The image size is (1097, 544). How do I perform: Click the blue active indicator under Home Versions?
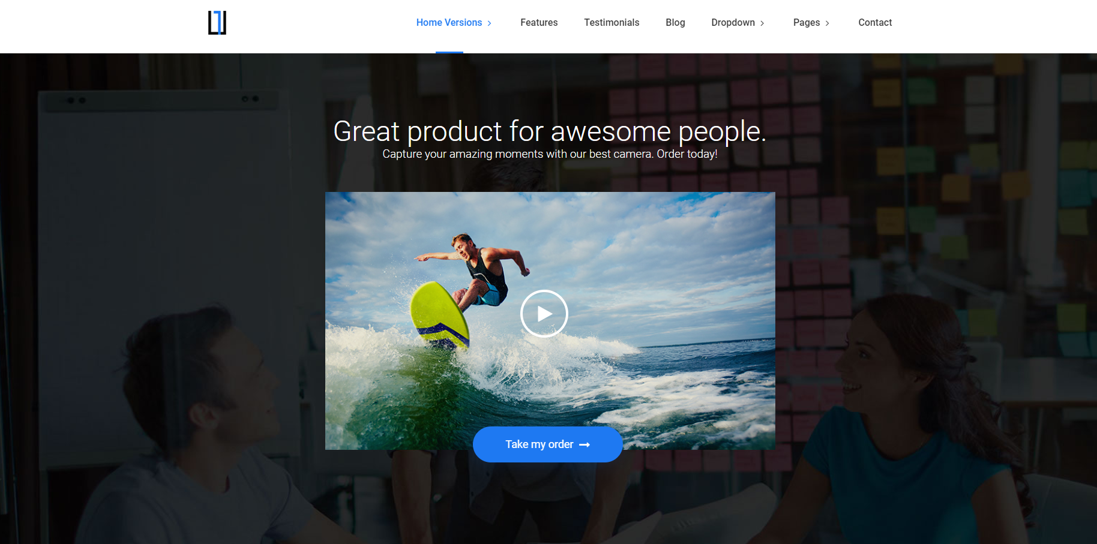click(x=449, y=52)
